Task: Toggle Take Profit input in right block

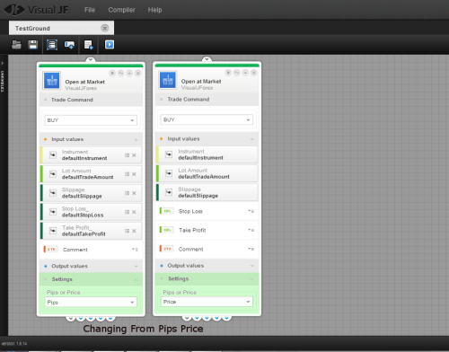Action: click(251, 230)
